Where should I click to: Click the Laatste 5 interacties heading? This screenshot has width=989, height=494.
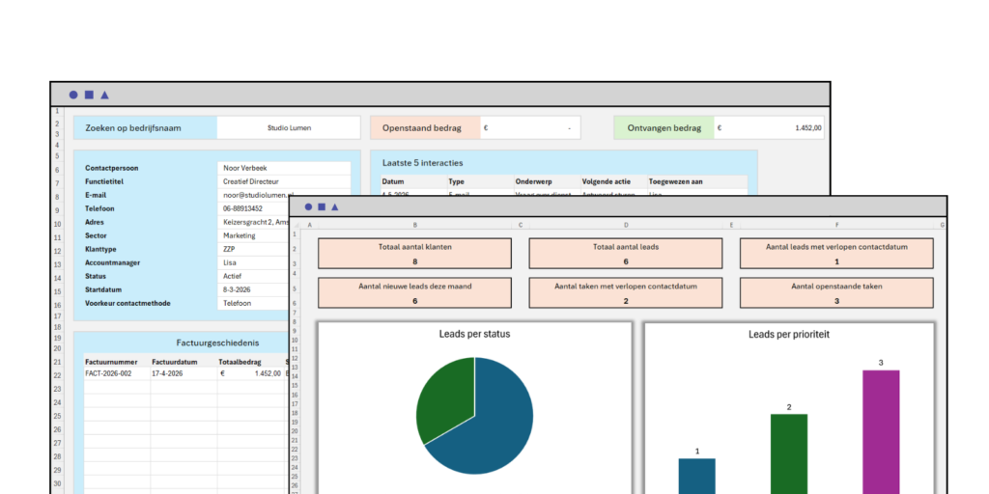(423, 162)
